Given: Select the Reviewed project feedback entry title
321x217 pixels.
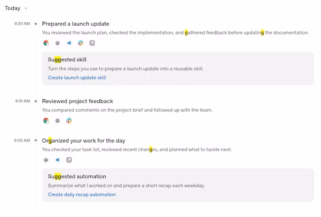Looking at the screenshot, I should coord(78,101).
